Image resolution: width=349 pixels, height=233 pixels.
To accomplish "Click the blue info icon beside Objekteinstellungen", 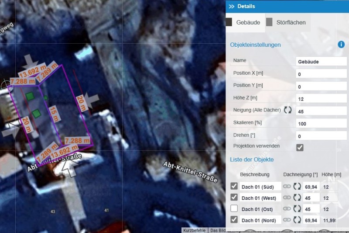I will pyautogui.click(x=341, y=45).
